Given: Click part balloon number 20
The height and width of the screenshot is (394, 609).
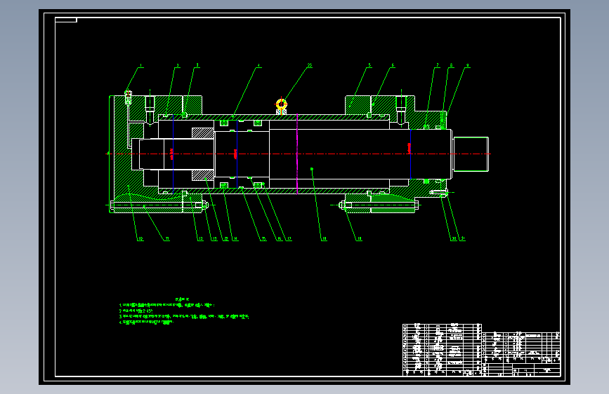Looking at the screenshot, I should [x=454, y=239].
